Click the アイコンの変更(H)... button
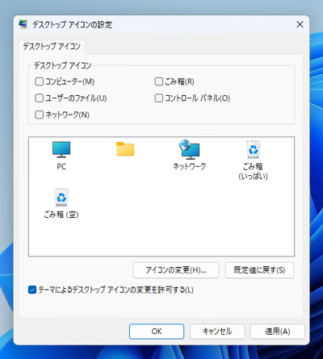 [x=176, y=270]
